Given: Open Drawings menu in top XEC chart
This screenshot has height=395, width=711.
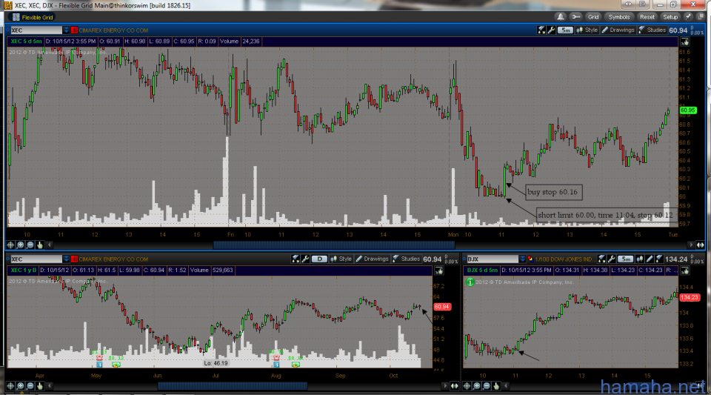Looking at the screenshot, I should point(618,30).
